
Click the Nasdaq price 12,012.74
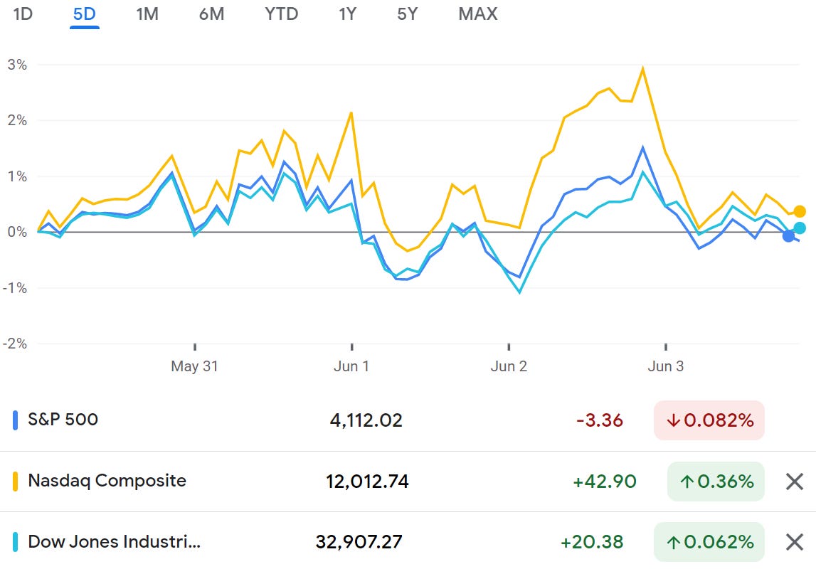[367, 482]
